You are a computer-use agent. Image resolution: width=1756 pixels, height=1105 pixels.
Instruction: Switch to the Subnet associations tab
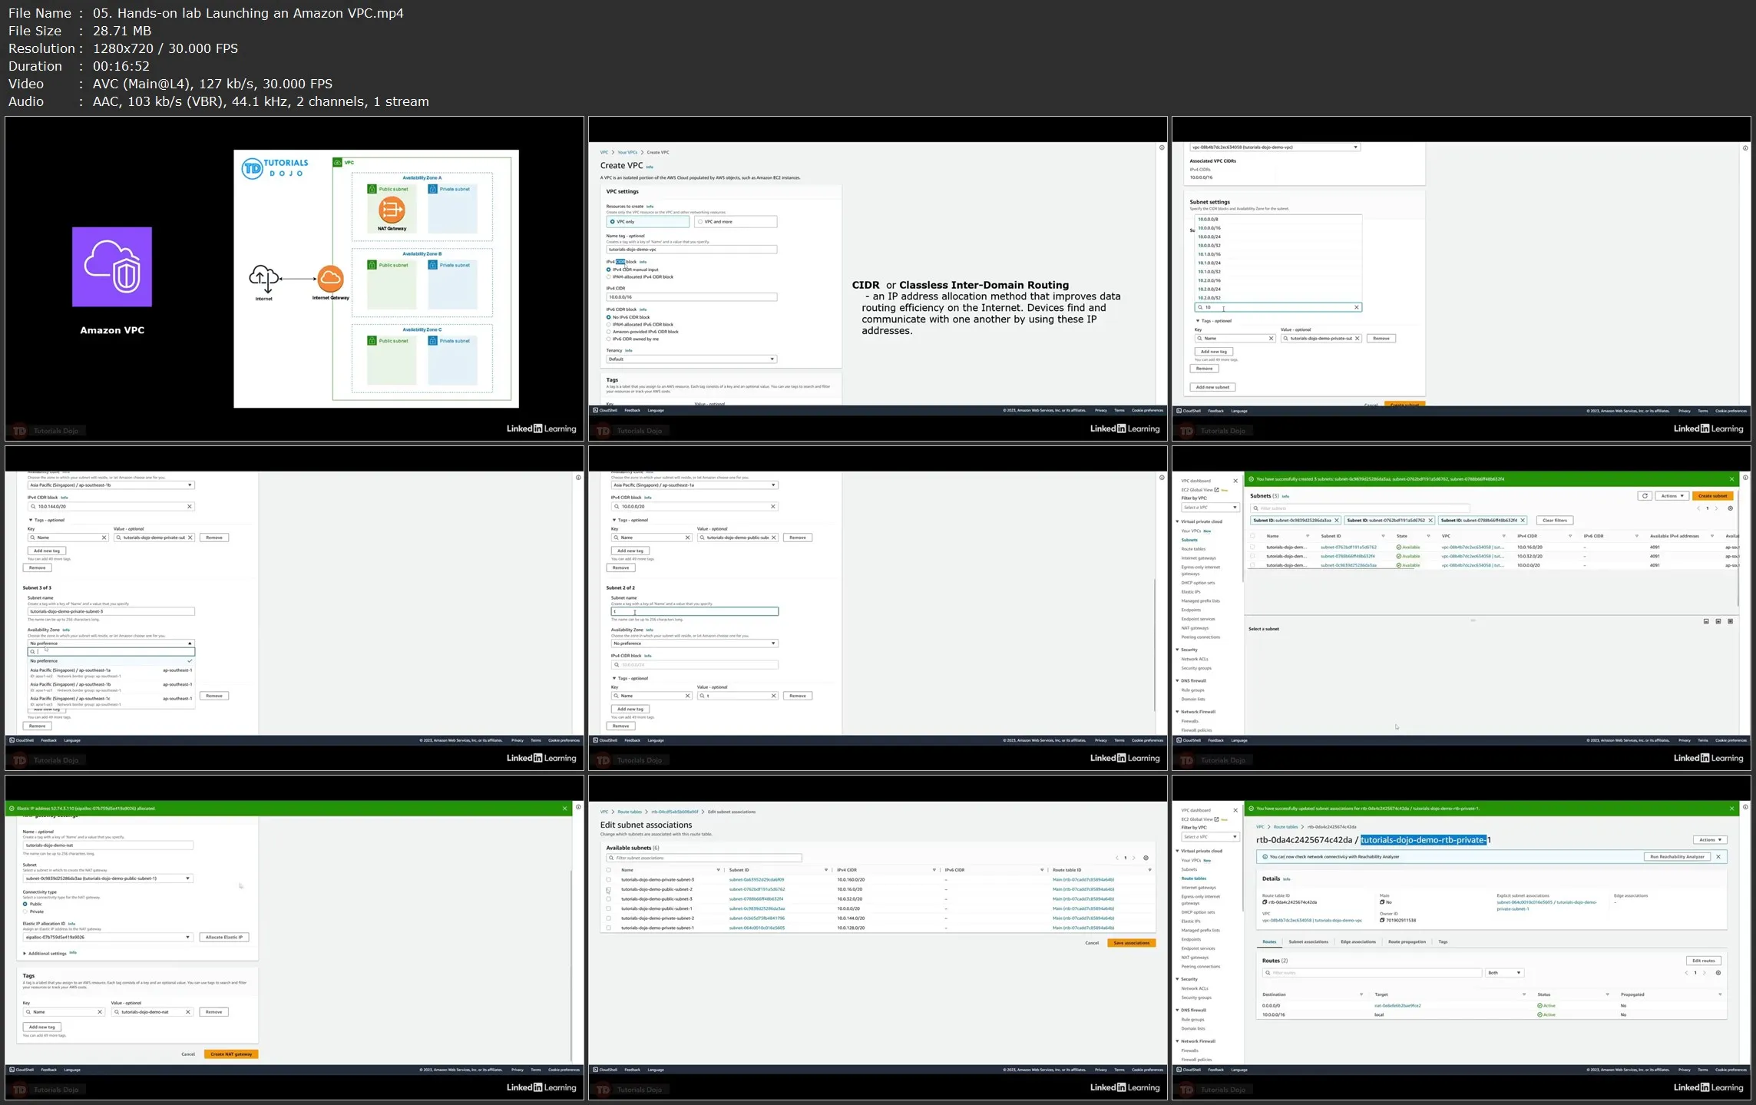1308,941
